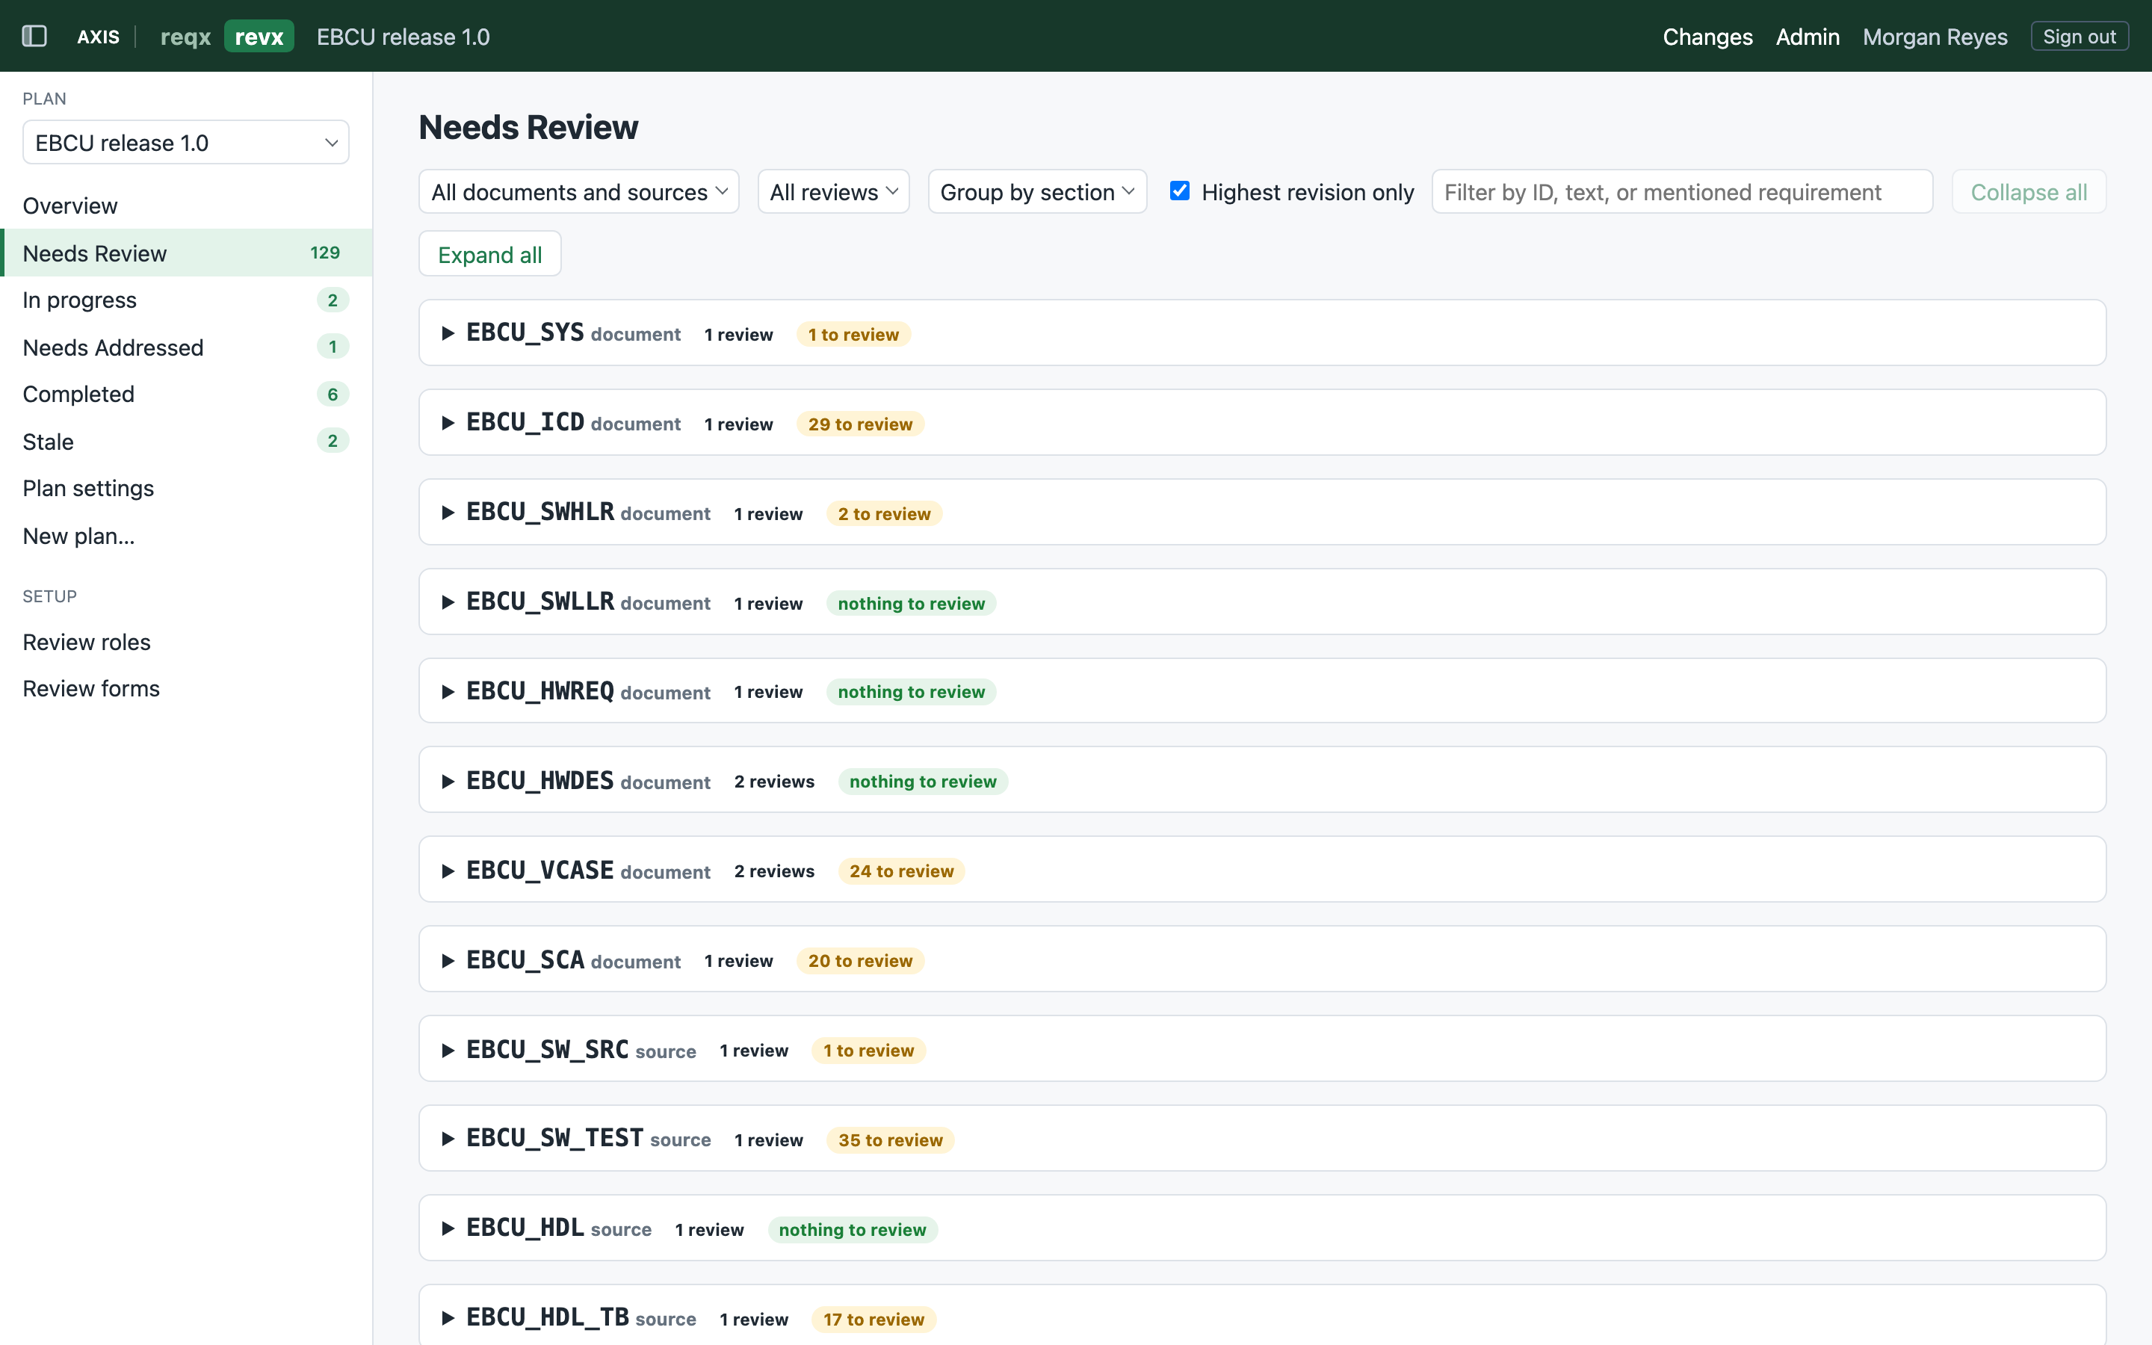Go to Overview in sidebar
The width and height of the screenshot is (2152, 1345).
[x=186, y=205]
